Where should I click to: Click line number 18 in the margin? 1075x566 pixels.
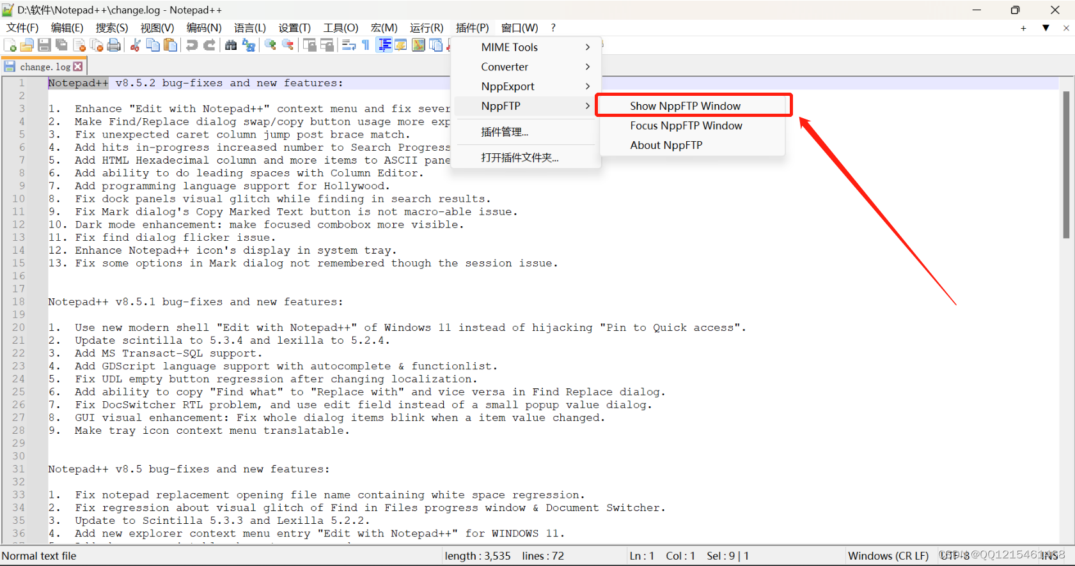(19, 302)
